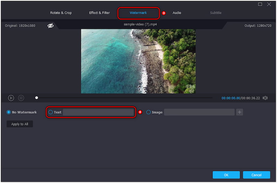Select the No Watermark radio option
This screenshot has height=183, width=277.
9,112
